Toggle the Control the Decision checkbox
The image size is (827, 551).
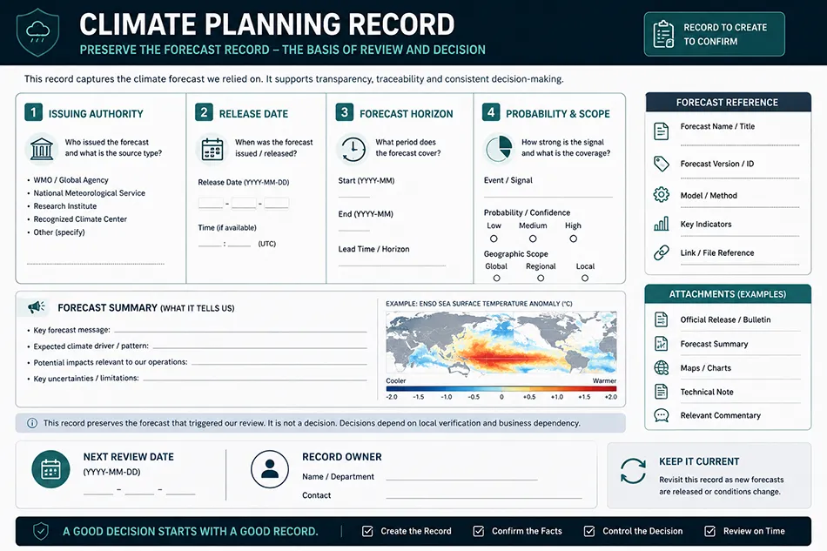pos(589,531)
